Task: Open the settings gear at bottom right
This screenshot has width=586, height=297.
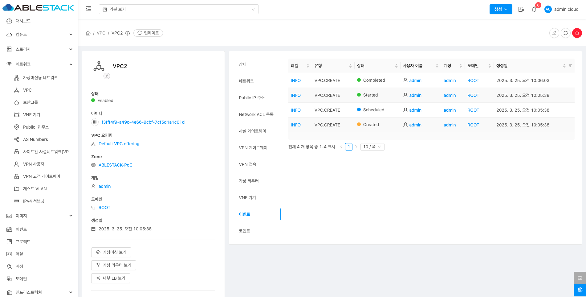Action: 580,290
